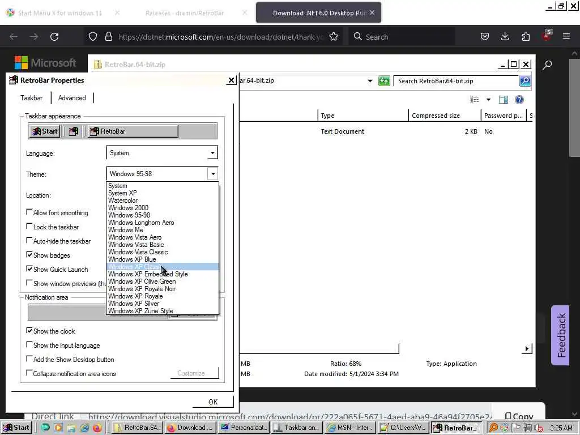Click Compressed size column header
Viewport: 580px width, 435px height.
[x=445, y=116]
